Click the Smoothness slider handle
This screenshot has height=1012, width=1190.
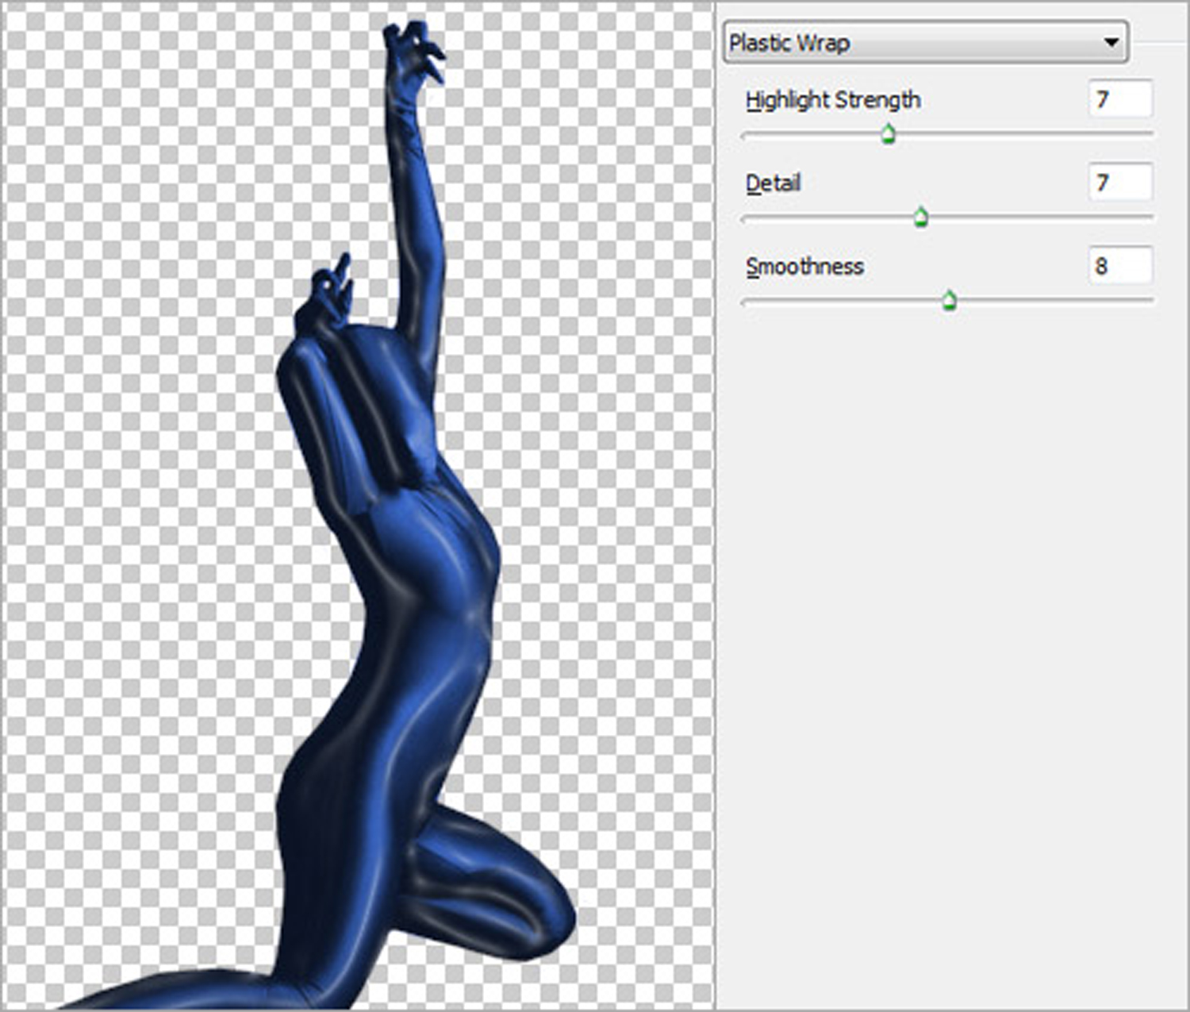coord(949,301)
